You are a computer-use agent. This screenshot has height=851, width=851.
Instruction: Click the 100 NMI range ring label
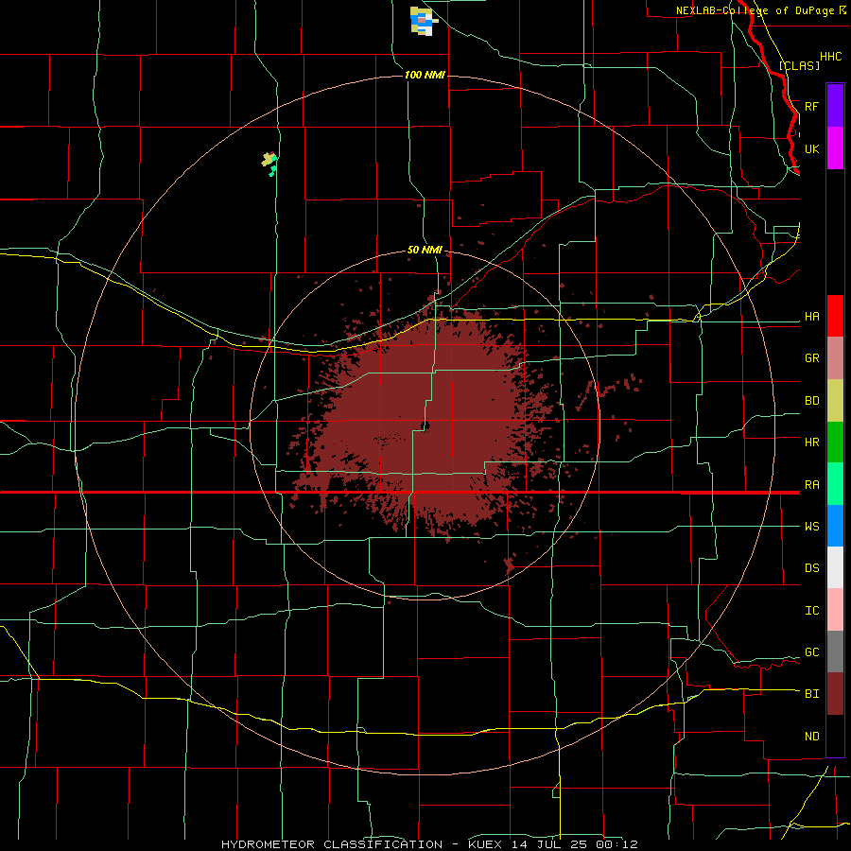tap(425, 75)
